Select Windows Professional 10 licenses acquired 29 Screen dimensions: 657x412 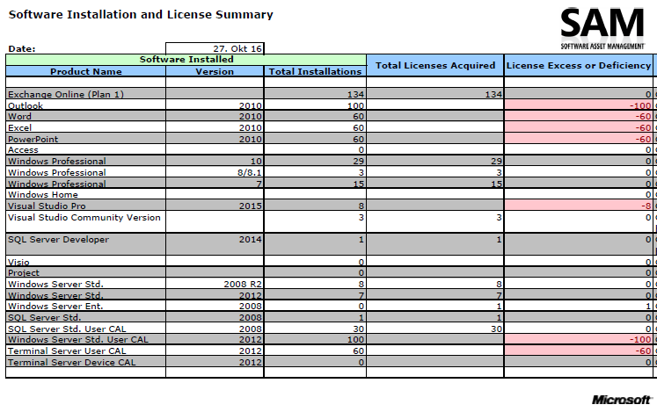tap(435, 161)
